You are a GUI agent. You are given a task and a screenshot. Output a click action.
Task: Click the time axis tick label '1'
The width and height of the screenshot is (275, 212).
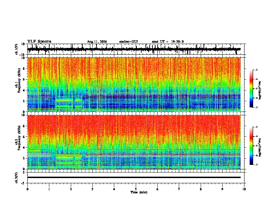(49, 189)
